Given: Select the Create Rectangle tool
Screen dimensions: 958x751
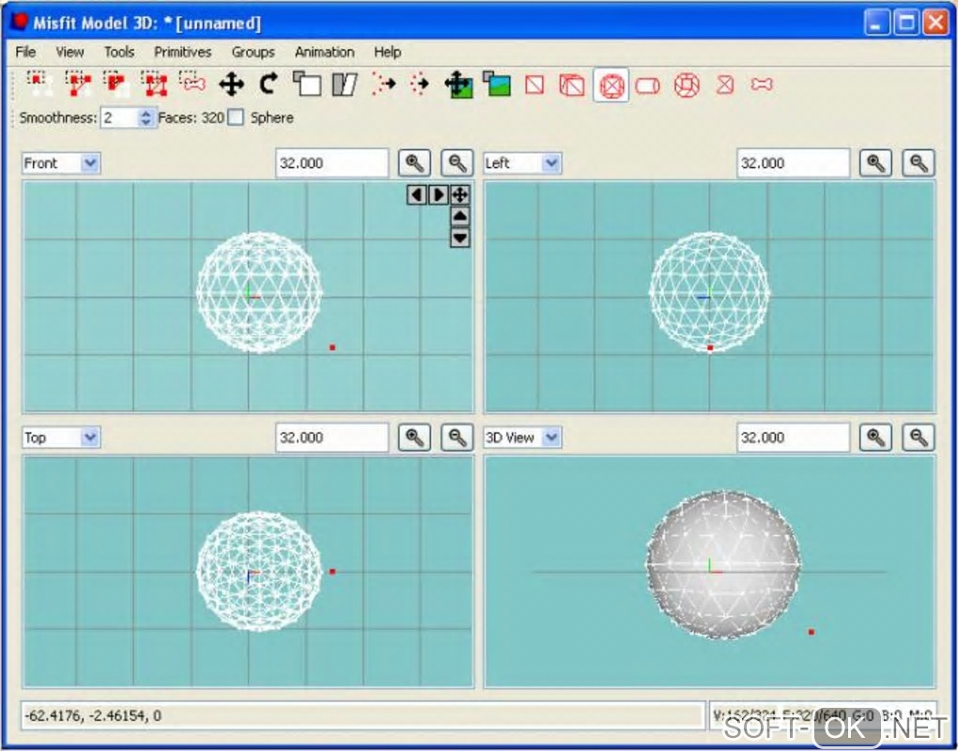Looking at the screenshot, I should tap(725, 84).
